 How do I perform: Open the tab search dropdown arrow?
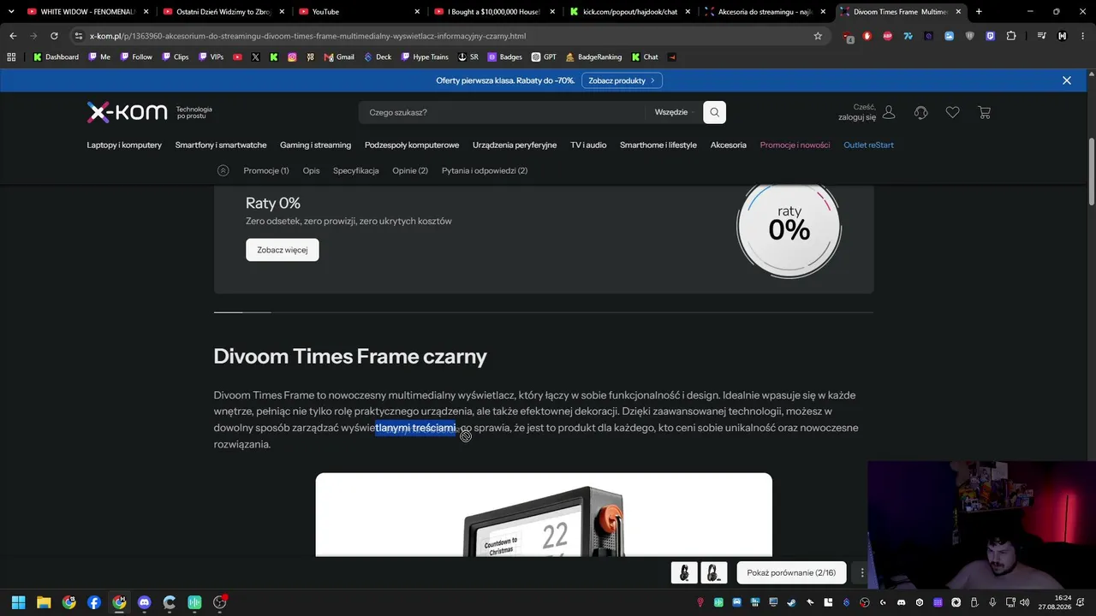click(10, 11)
